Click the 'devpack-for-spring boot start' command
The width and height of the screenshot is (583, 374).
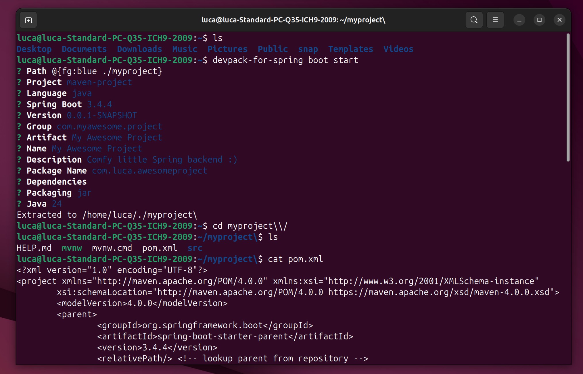coord(285,60)
